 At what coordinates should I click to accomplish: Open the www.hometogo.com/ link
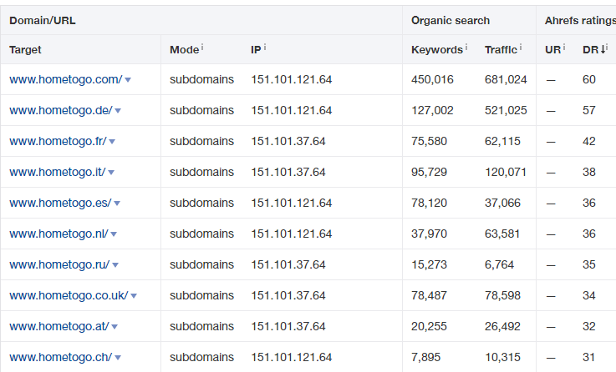click(x=66, y=79)
